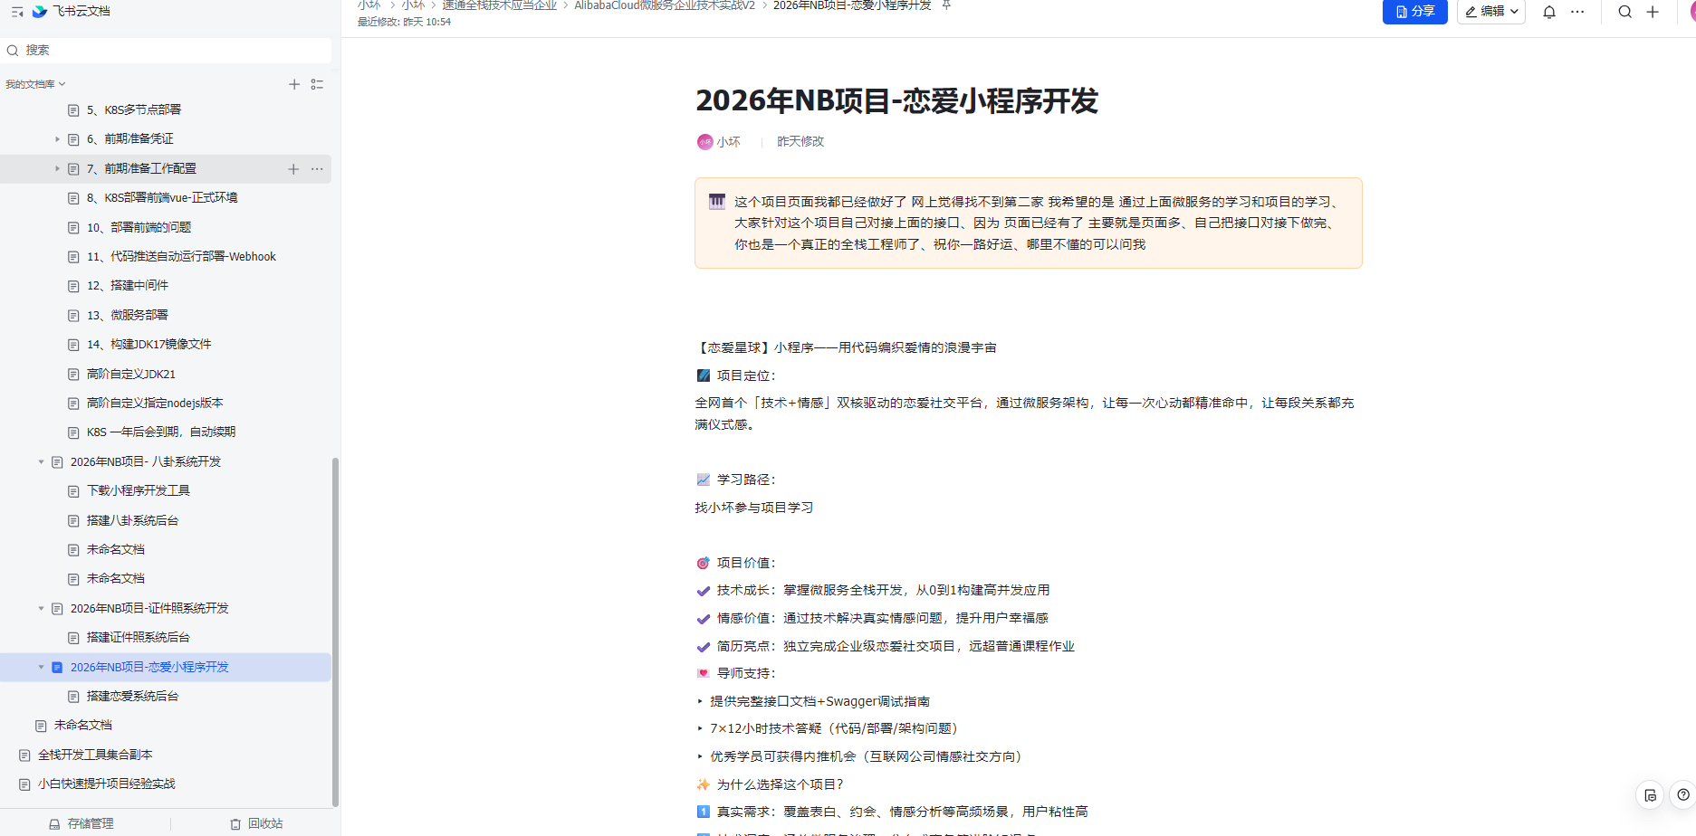Add sub-page under 7、前期准备工作配置
This screenshot has width=1696, height=836.
tap(293, 169)
